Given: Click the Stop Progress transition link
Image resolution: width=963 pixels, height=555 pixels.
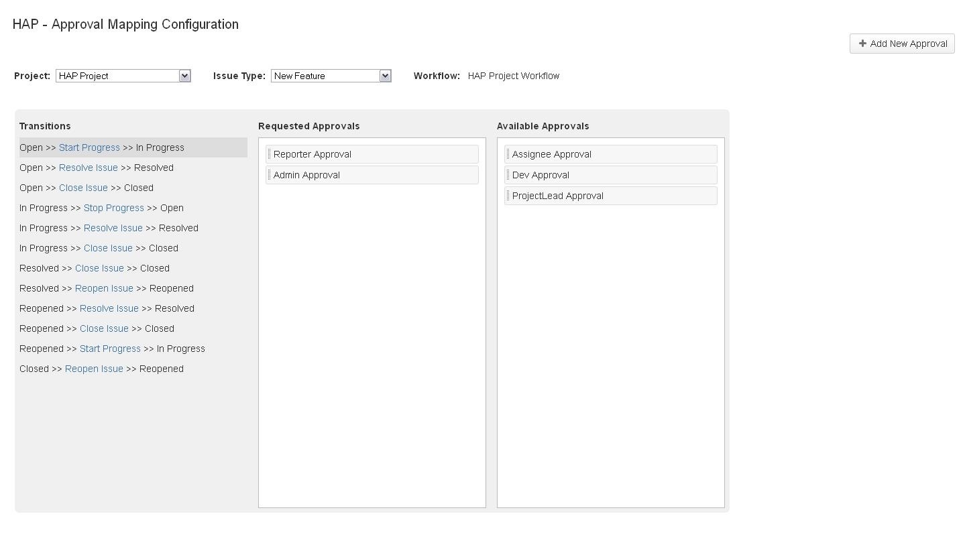Looking at the screenshot, I should [113, 208].
